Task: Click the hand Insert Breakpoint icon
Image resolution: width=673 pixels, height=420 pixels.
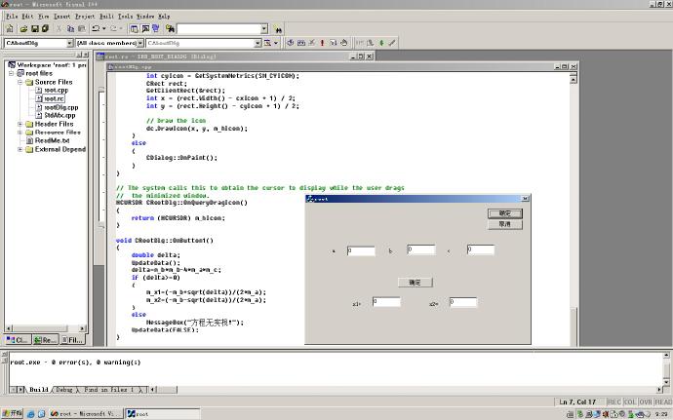Action: (343, 43)
